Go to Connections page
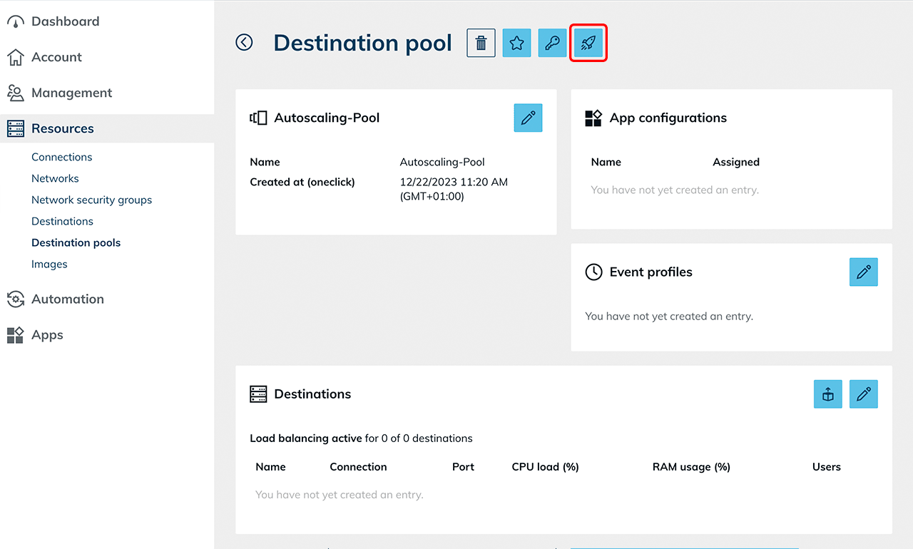913x549 pixels. [61, 157]
